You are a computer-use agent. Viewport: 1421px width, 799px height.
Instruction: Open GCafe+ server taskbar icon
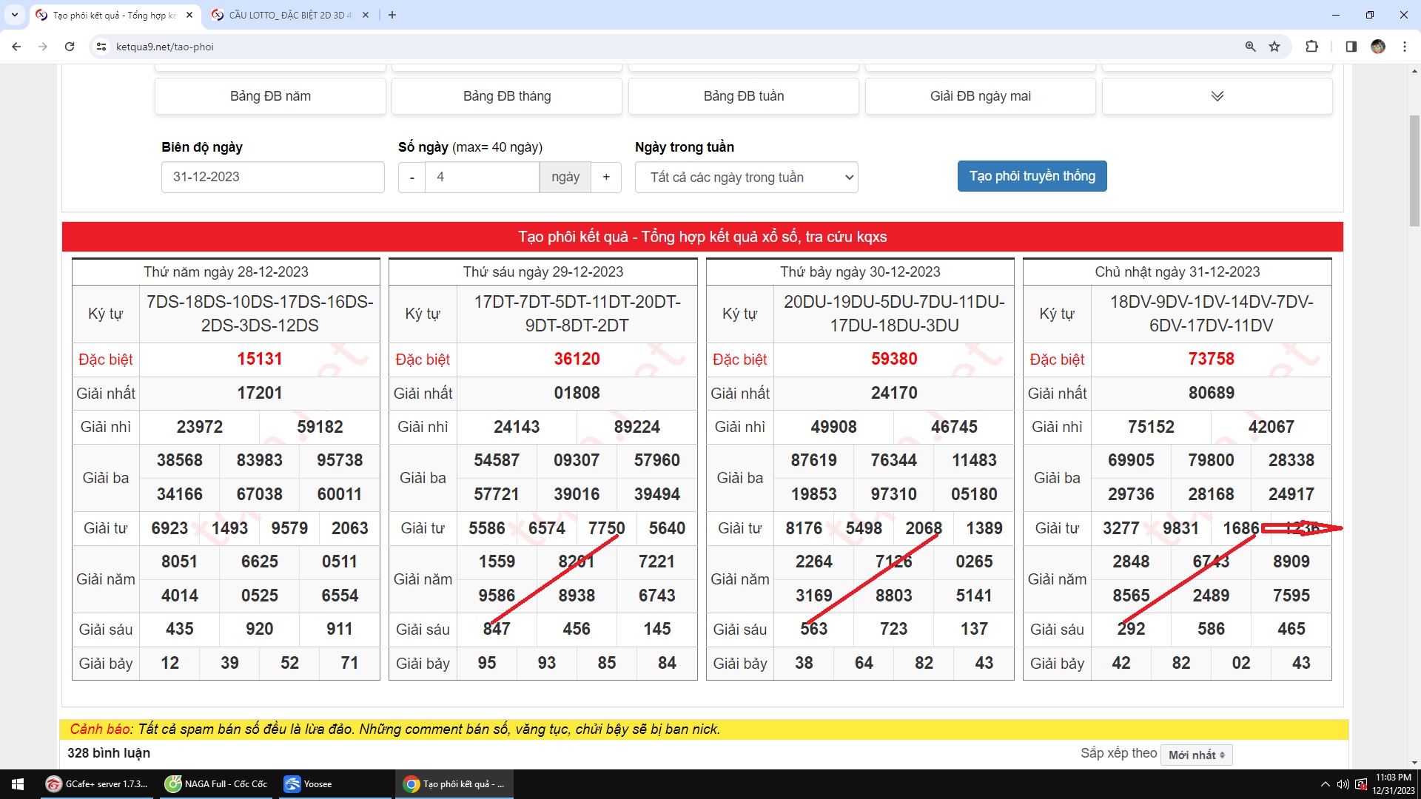click(96, 784)
